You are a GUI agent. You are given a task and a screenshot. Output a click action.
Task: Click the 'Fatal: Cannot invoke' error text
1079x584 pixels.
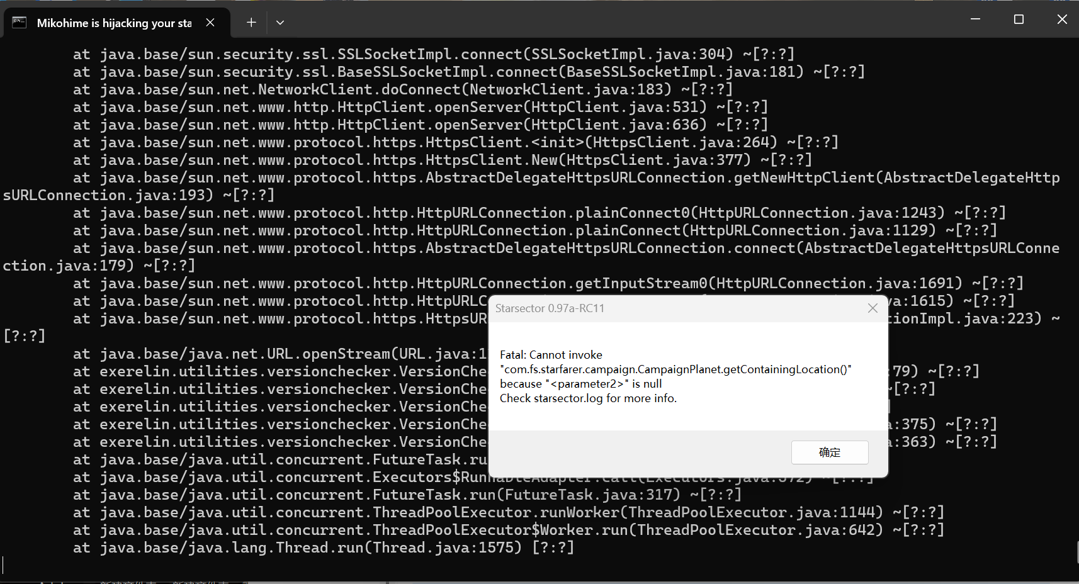click(x=551, y=355)
